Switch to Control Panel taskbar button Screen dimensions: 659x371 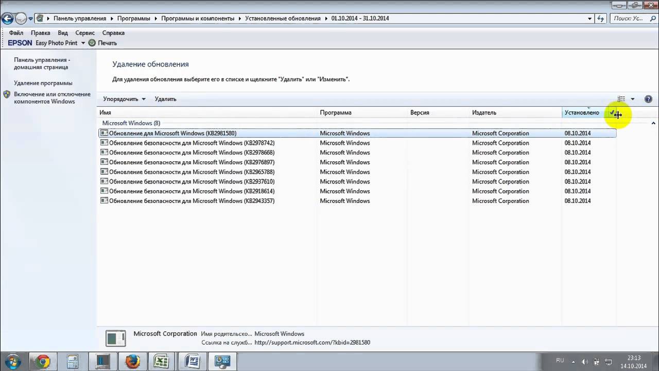click(x=222, y=361)
